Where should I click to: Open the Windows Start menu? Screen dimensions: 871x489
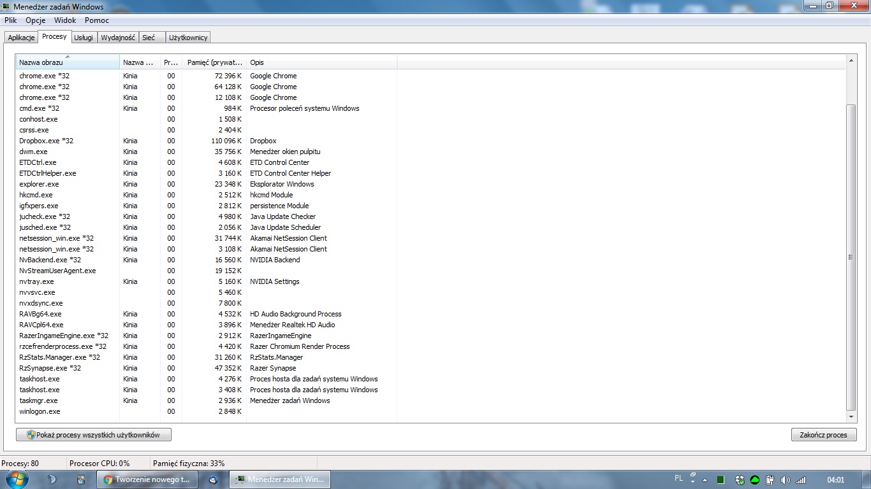point(17,479)
